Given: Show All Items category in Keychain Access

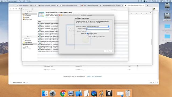Looking at the screenshot, I should [30, 39].
